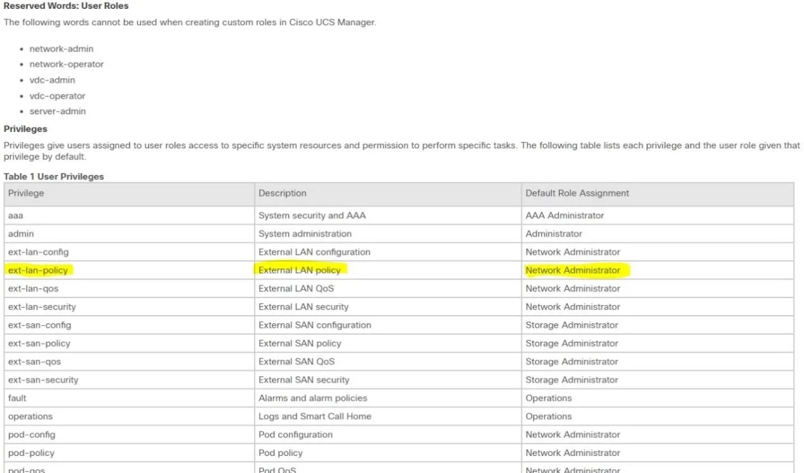Select the vdc-operator bullet item
804x473 pixels.
coord(57,96)
